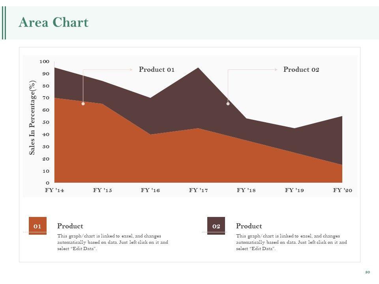This screenshot has width=379, height=284.
Task: Click the Product 02 callout dot marker
Action: point(228,104)
